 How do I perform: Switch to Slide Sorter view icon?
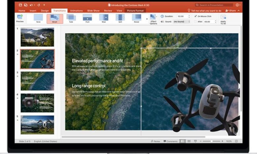189,141
